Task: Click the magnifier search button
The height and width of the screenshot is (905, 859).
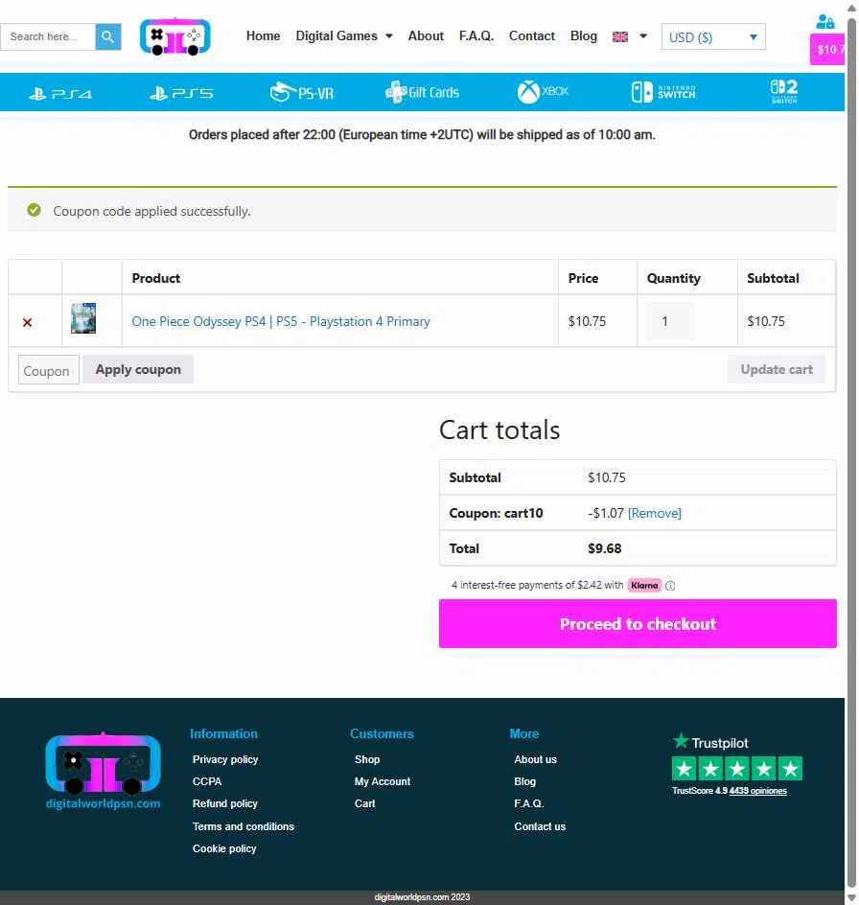Action: point(108,37)
